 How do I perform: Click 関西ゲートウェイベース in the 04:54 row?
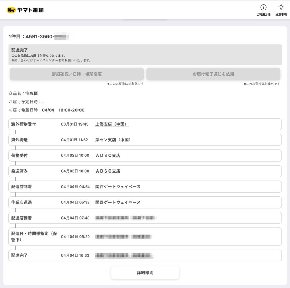[118, 187]
